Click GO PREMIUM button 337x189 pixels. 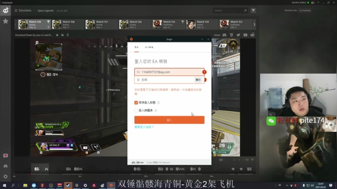305,10
